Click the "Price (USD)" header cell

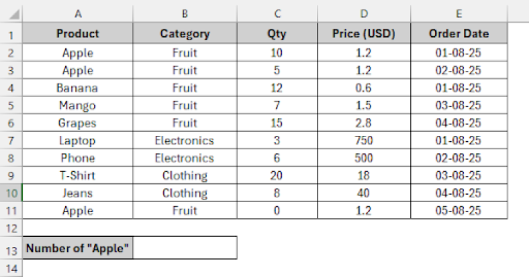pyautogui.click(x=363, y=34)
